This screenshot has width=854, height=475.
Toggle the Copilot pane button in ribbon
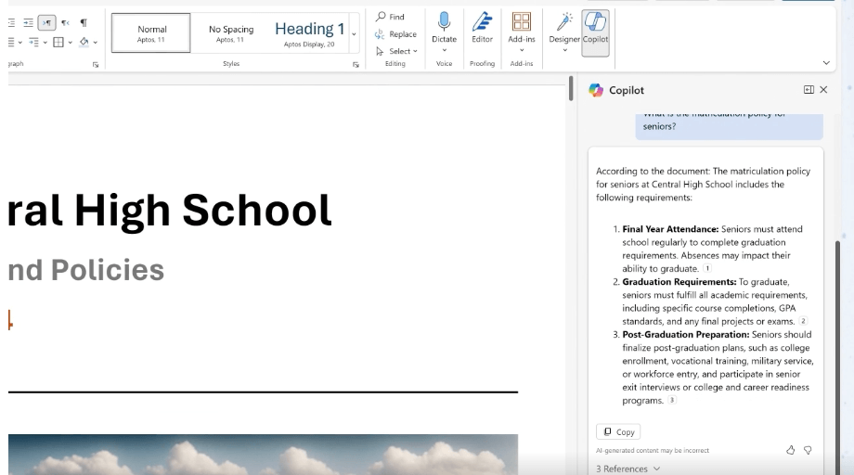pos(595,28)
